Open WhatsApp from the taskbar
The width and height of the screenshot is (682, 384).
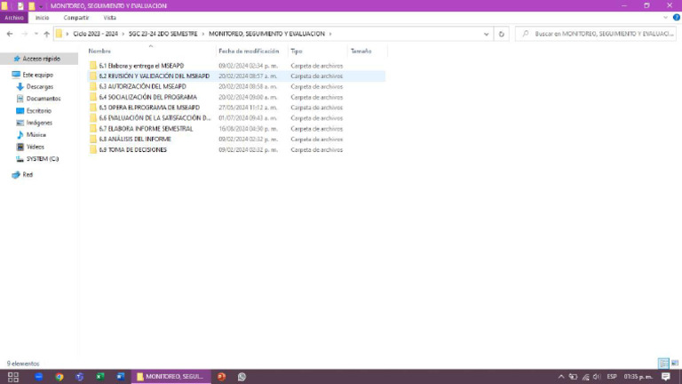click(x=242, y=377)
